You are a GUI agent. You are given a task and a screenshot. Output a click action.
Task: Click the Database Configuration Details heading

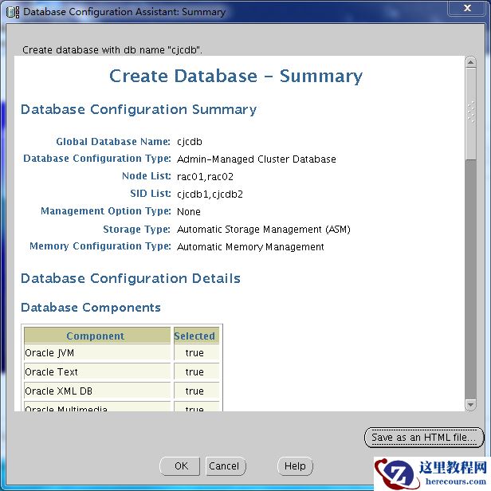point(131,278)
